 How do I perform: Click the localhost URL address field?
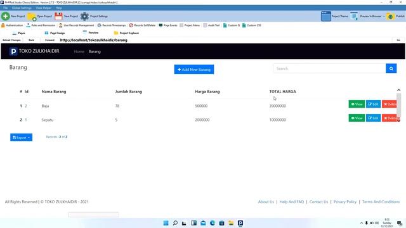pos(225,40)
